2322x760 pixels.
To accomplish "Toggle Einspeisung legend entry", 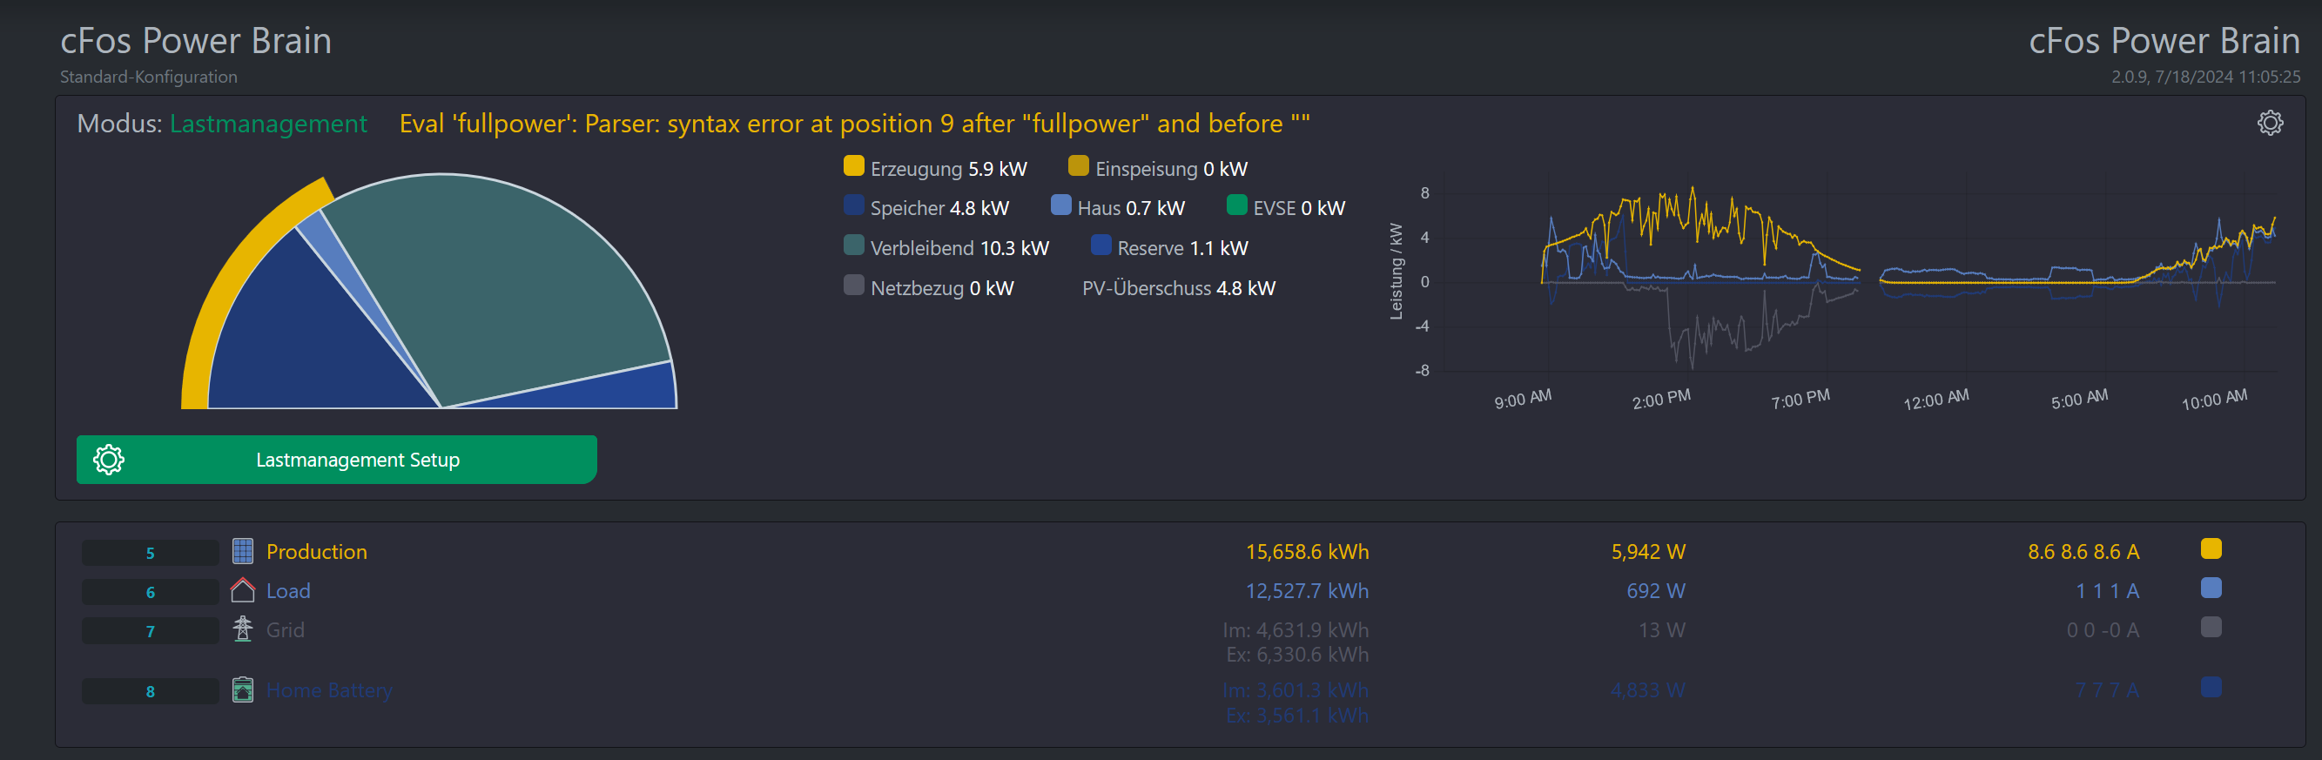I will point(1157,169).
